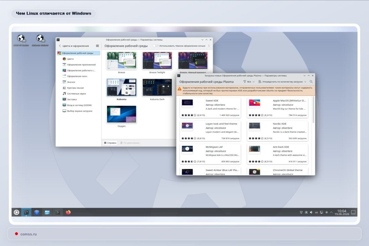Open Sweet KDE theme card
Viewport: 369px width, 246px height.
210,108
